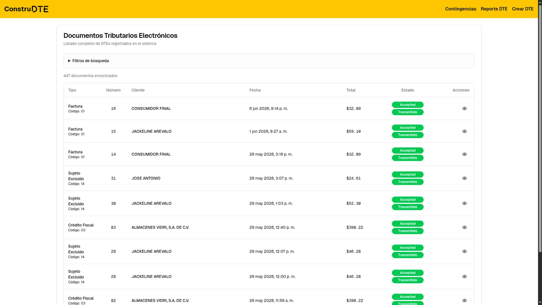Click the Fecha column header

(x=255, y=90)
